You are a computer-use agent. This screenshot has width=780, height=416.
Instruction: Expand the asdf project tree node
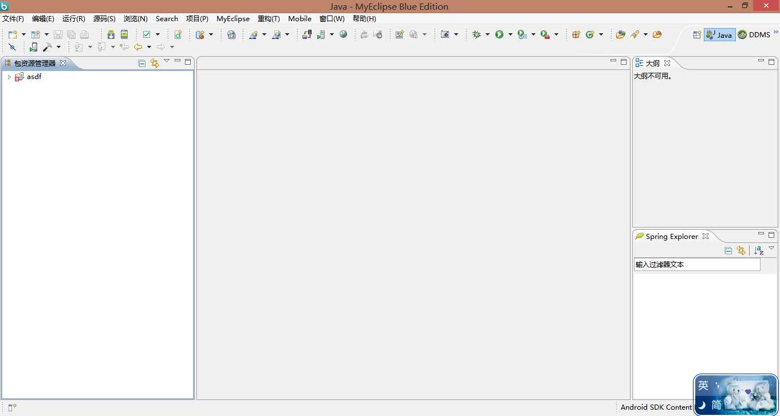point(9,77)
